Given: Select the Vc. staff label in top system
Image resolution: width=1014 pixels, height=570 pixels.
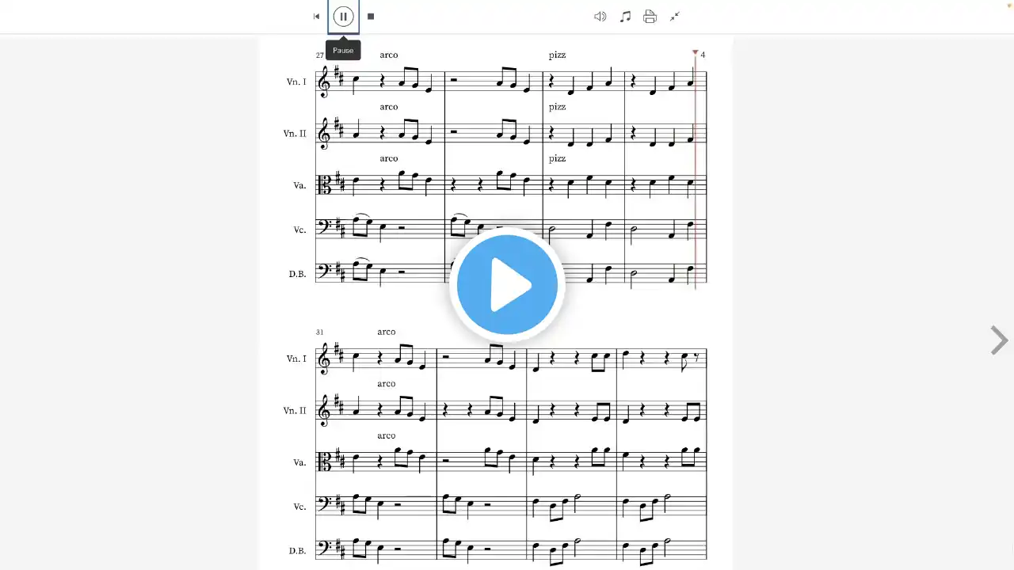Looking at the screenshot, I should (299, 230).
